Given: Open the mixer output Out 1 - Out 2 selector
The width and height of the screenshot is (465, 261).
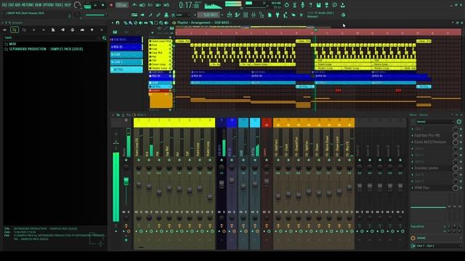Looking at the screenshot, I should [x=436, y=246].
